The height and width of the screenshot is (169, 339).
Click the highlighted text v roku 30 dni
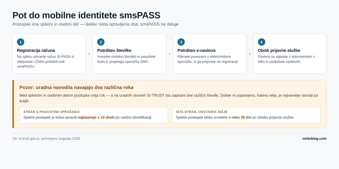point(240,117)
